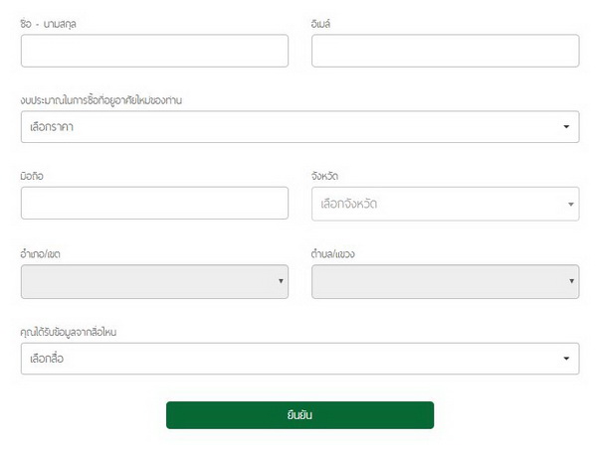Click the คุณได้รับข้อมูลจากสื่อไหน label text
Screen dimensions: 597x449
pos(70,332)
